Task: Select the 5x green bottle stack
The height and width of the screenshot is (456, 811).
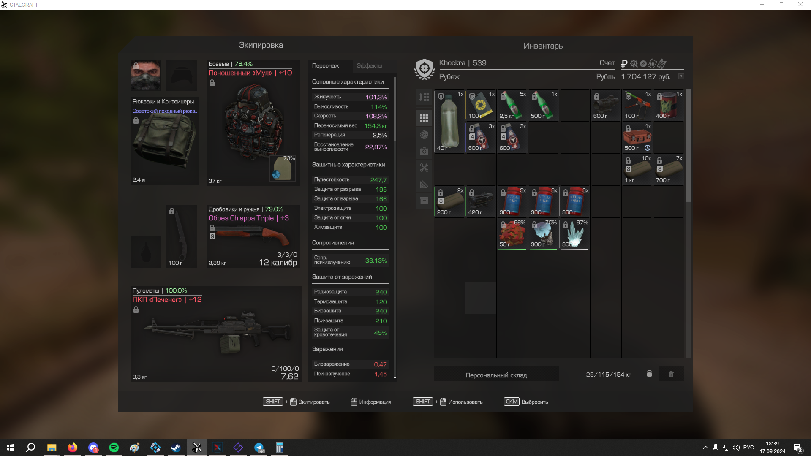Action: pyautogui.click(x=512, y=105)
